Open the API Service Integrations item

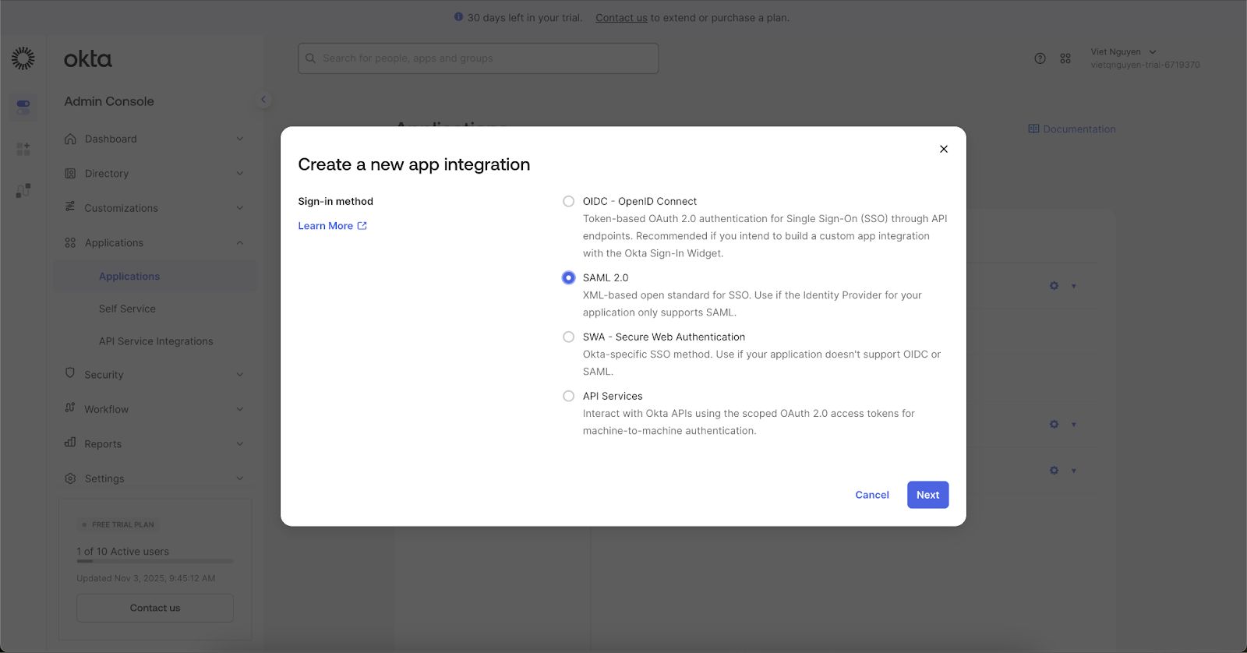pos(155,341)
